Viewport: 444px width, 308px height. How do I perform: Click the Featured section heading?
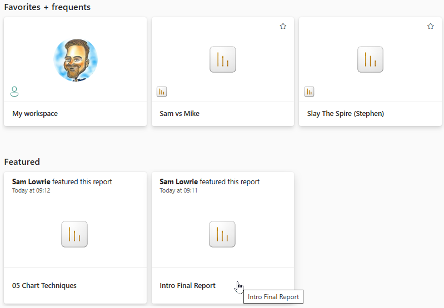[x=22, y=162]
